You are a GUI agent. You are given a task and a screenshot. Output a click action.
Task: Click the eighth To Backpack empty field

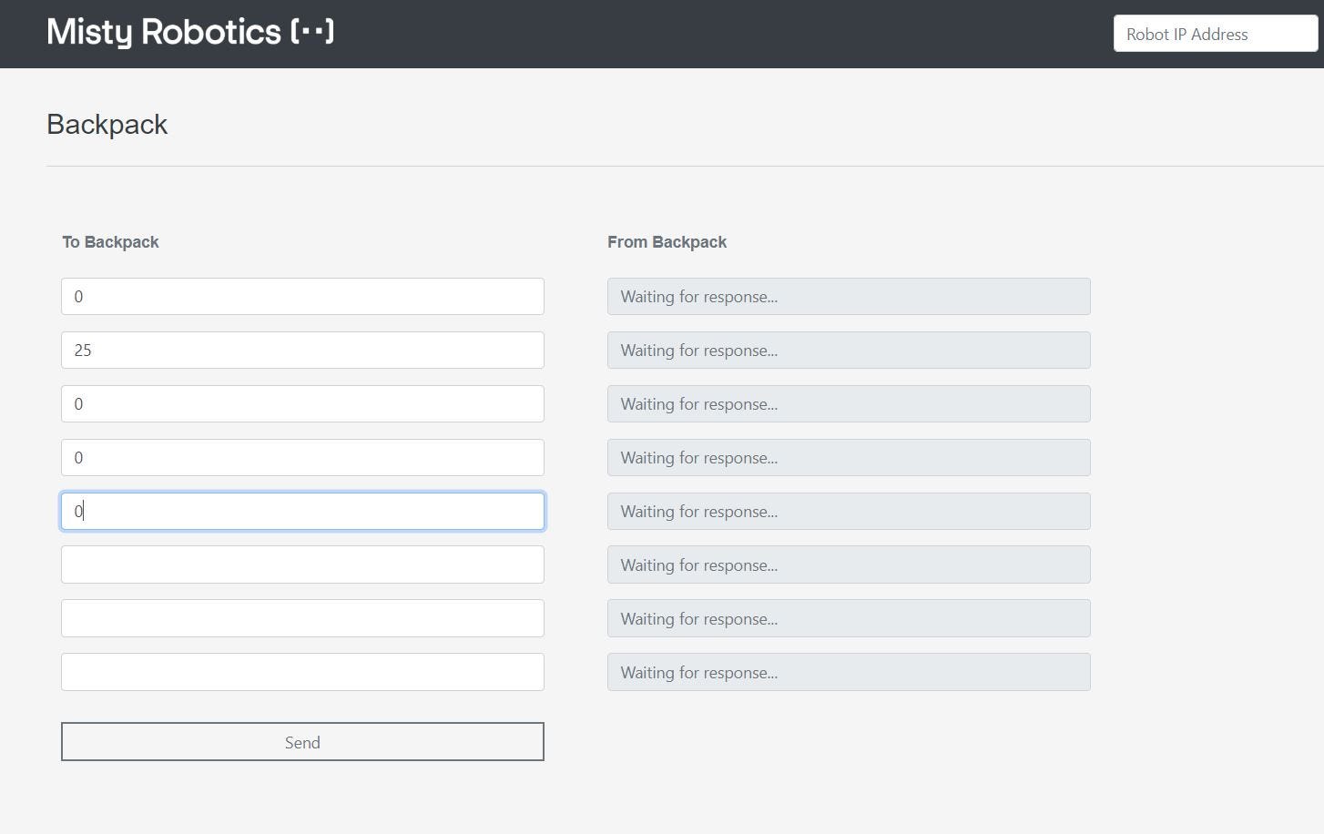302,672
